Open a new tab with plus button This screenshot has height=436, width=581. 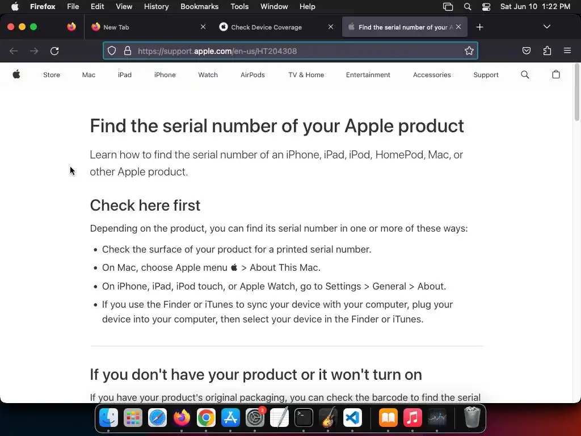[480, 27]
